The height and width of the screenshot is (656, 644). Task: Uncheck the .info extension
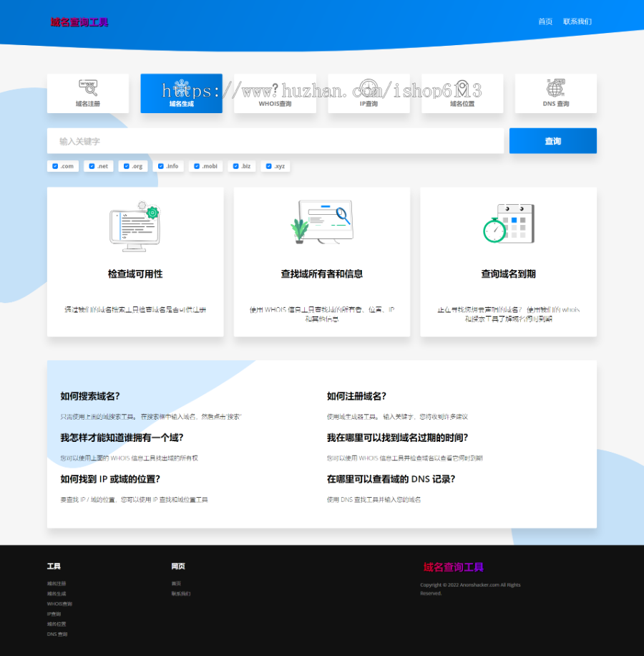161,166
